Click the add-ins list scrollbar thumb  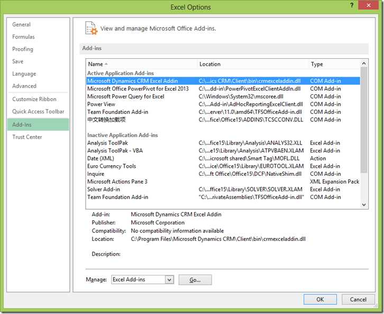pos(364,120)
